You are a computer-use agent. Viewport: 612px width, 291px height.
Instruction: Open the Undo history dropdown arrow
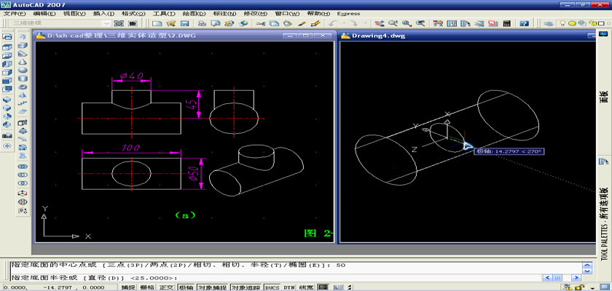342,23
